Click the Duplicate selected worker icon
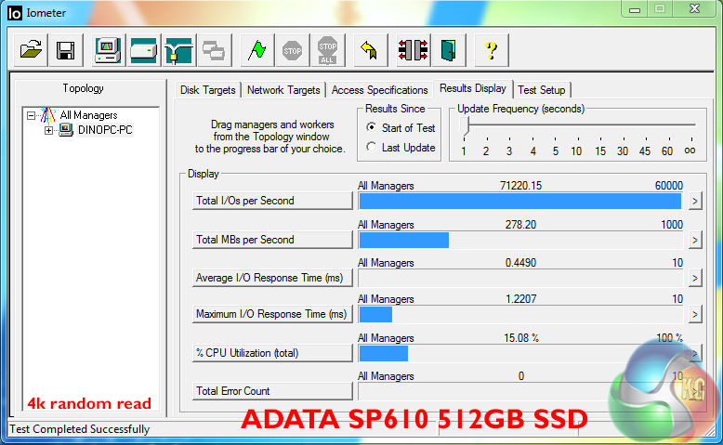This screenshot has height=445, width=723. 214,50
